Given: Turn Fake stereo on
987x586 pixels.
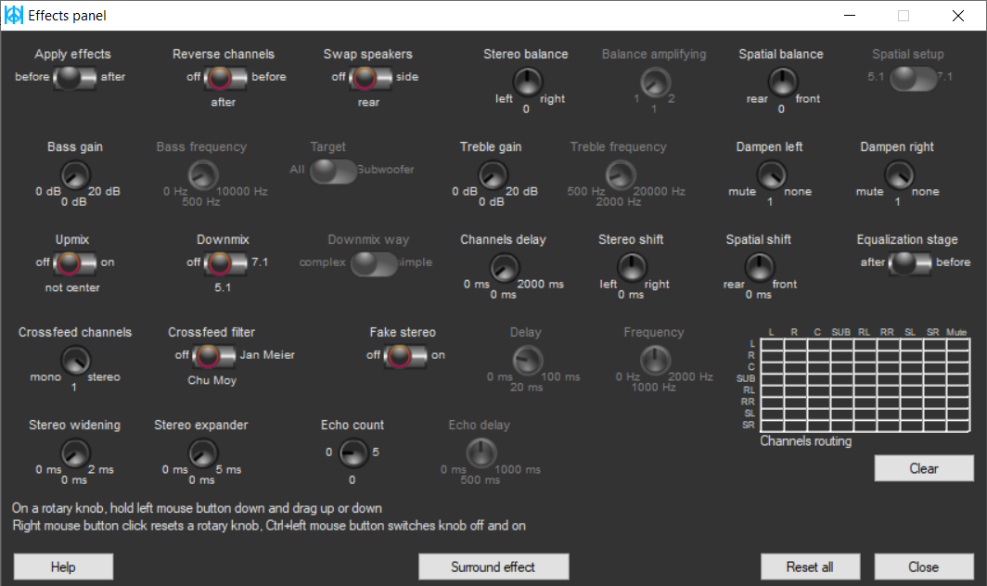Looking at the screenshot, I should 419,355.
